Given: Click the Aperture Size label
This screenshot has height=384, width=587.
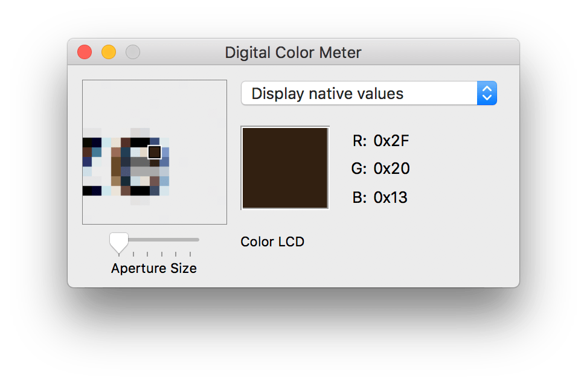Looking at the screenshot, I should pos(153,268).
